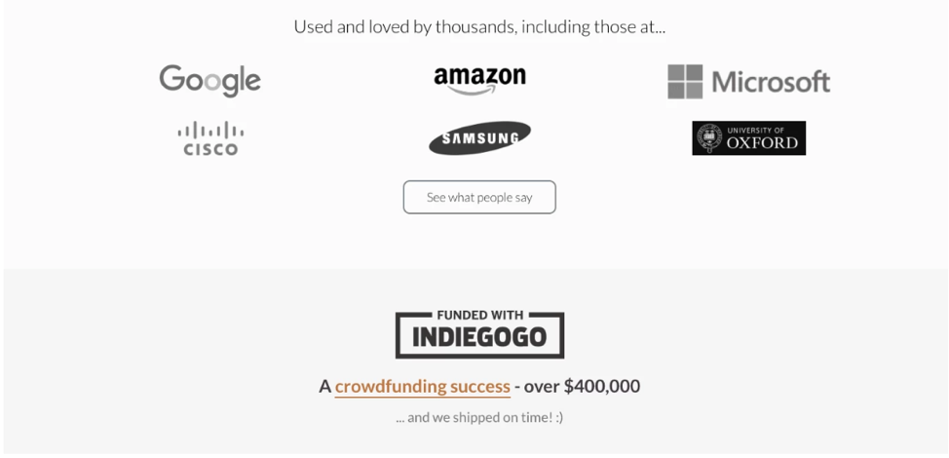Click the 'FUNDED WITH' label

[479, 316]
